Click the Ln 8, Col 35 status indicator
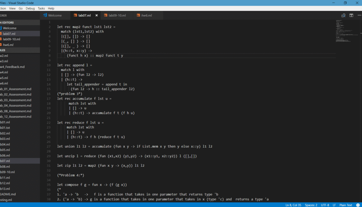Viewport: 362px width, 207px height. 293,205
